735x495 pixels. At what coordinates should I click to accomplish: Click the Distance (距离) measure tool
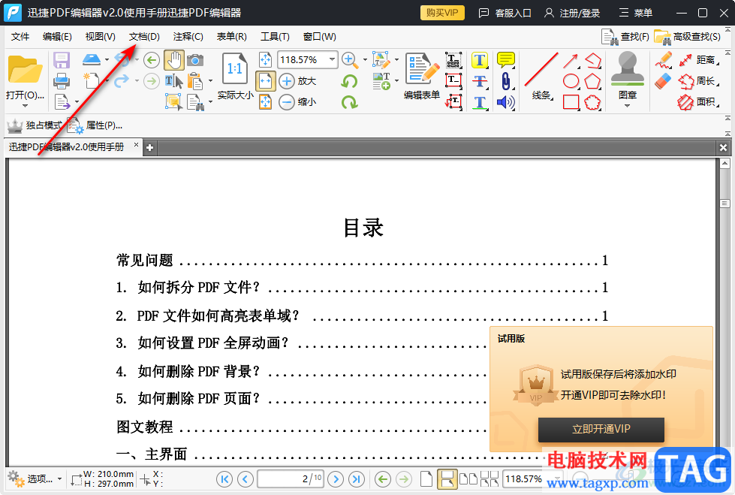[x=700, y=60]
